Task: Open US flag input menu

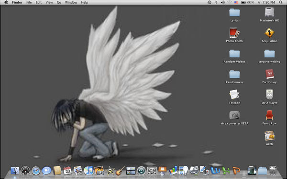Action: [236, 2]
